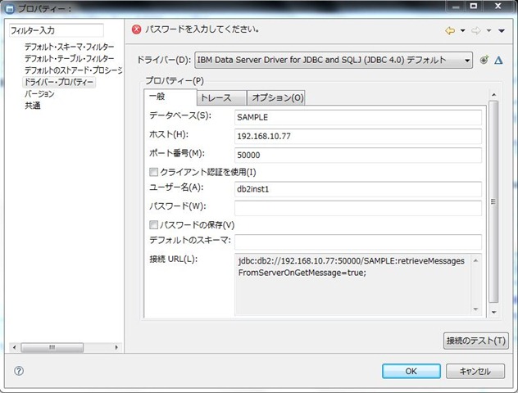Select バージョン in the left tree
The width and height of the screenshot is (518, 393).
pyautogui.click(x=39, y=93)
